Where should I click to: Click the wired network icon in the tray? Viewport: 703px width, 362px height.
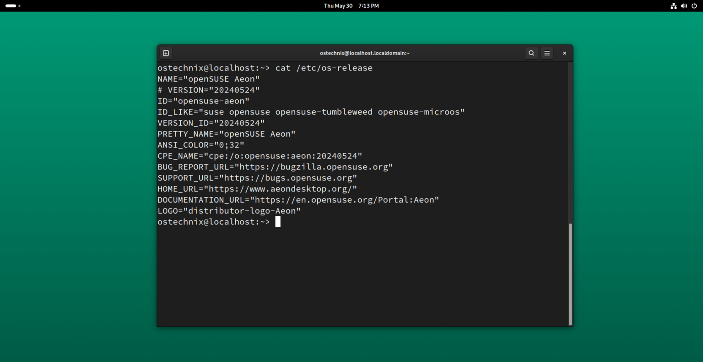coord(673,6)
